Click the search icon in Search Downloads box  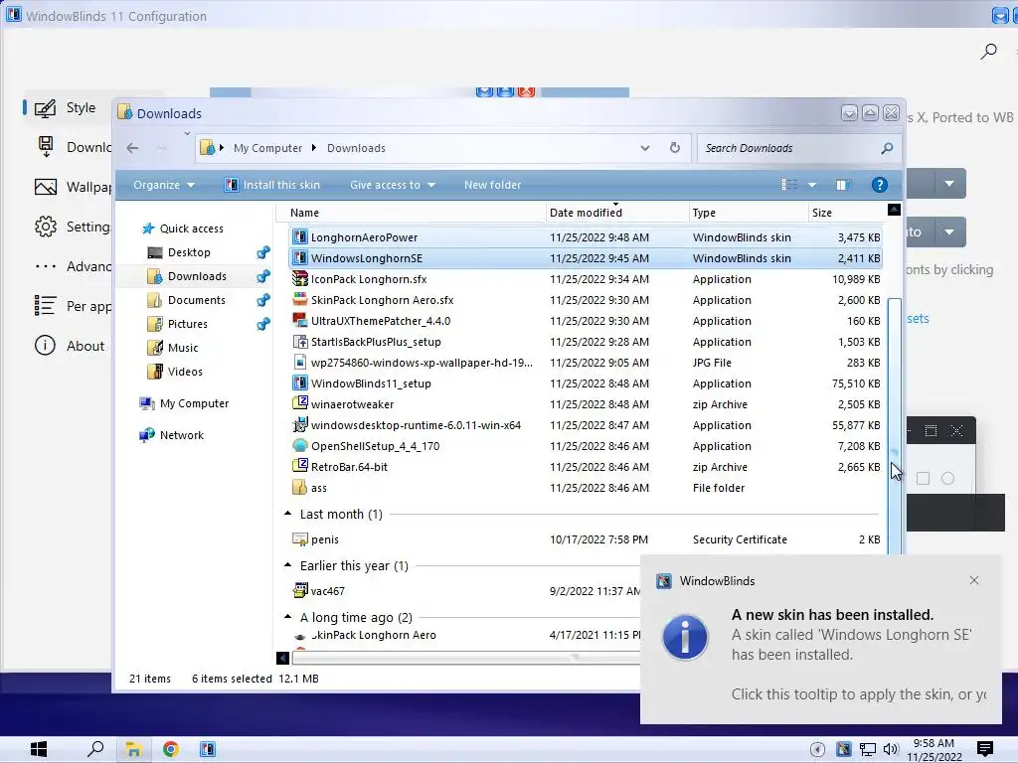[x=887, y=149]
